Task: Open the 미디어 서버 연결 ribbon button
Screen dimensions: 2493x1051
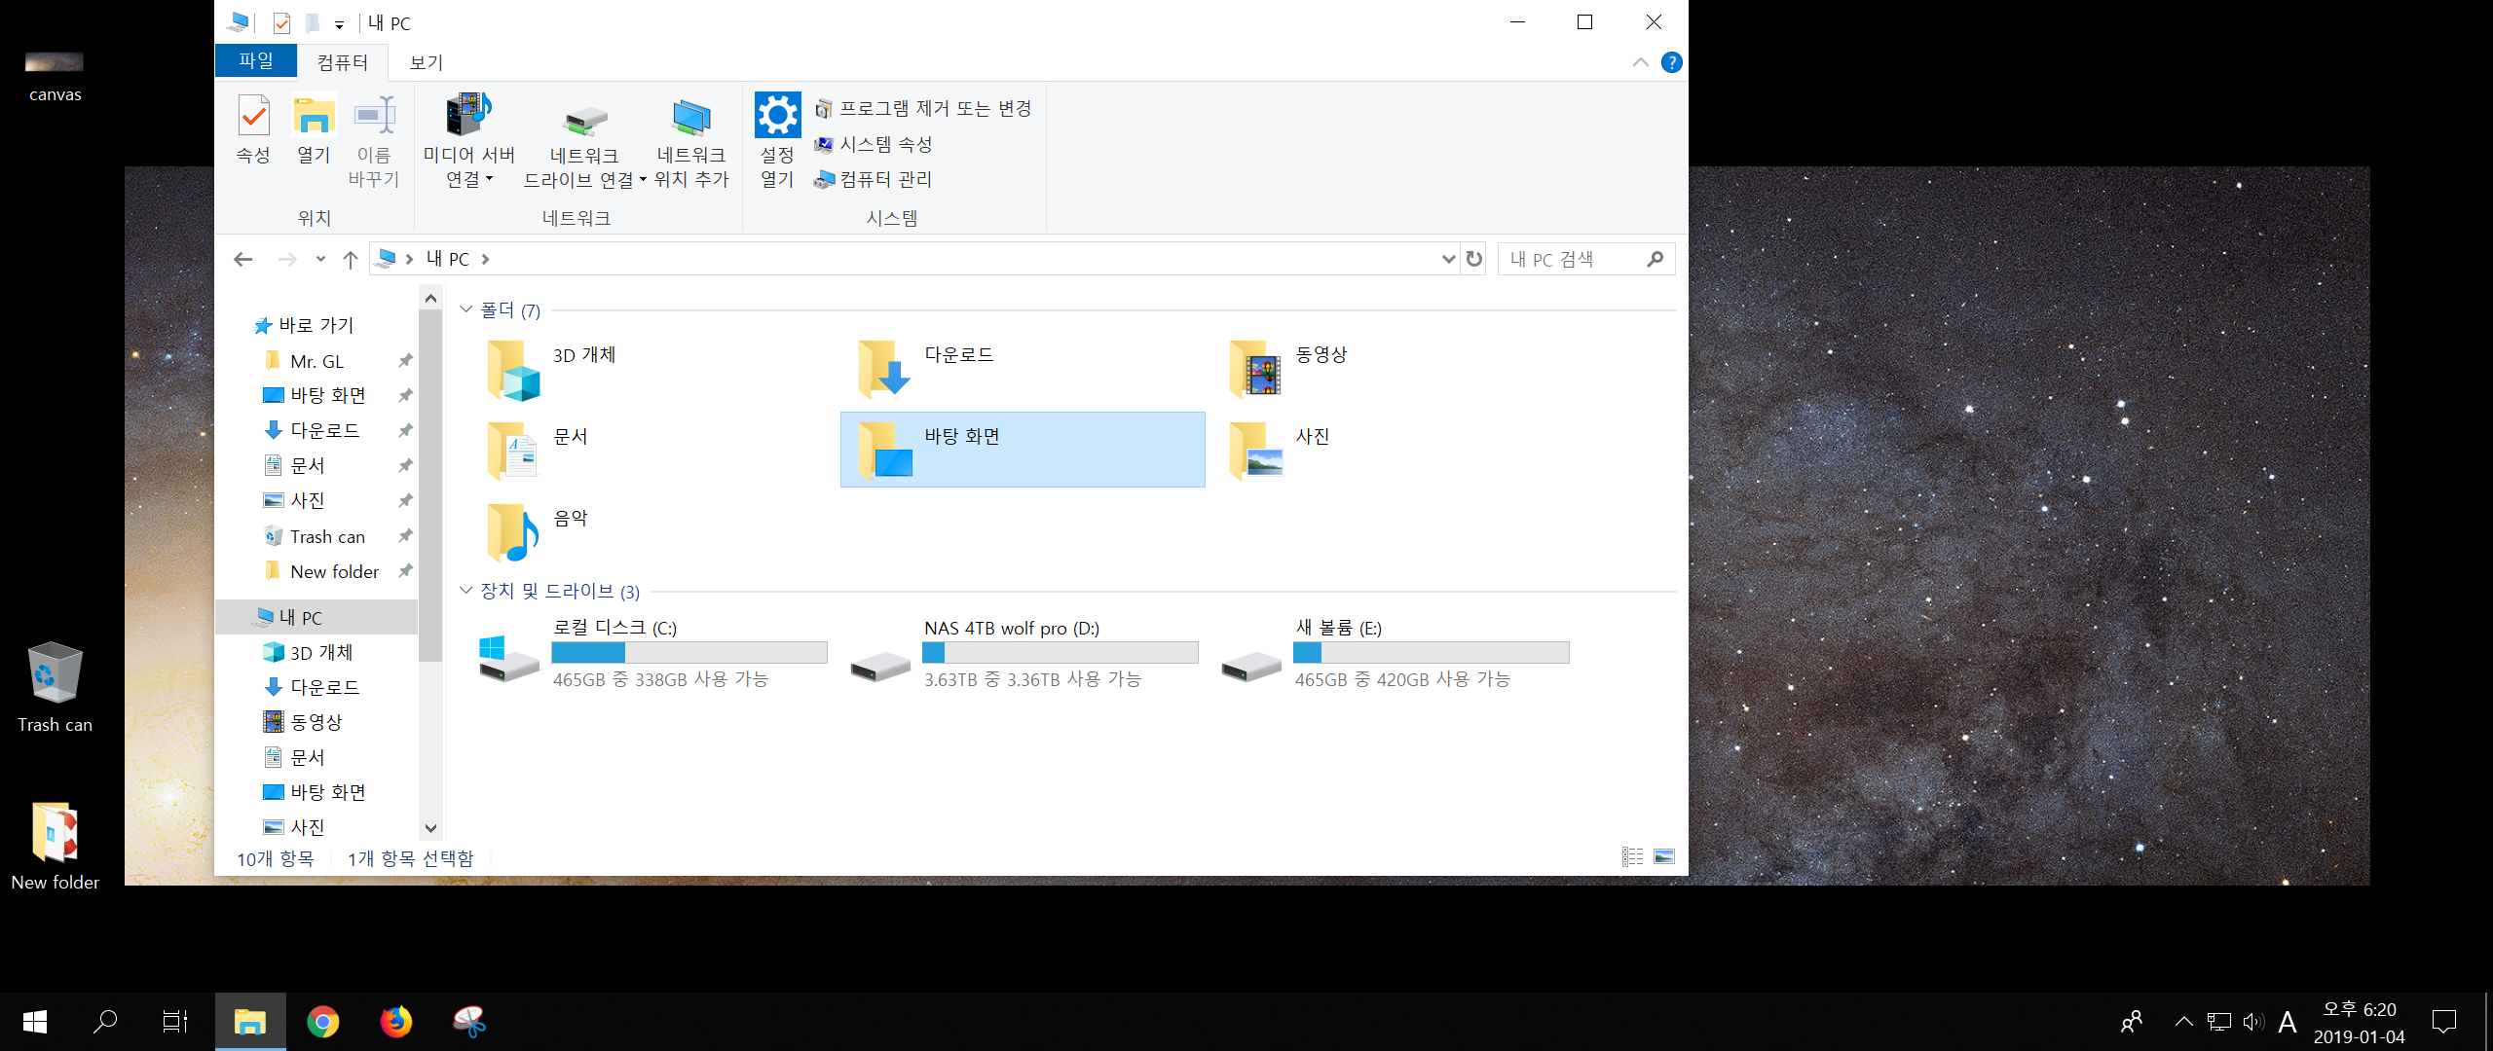Action: [469, 141]
